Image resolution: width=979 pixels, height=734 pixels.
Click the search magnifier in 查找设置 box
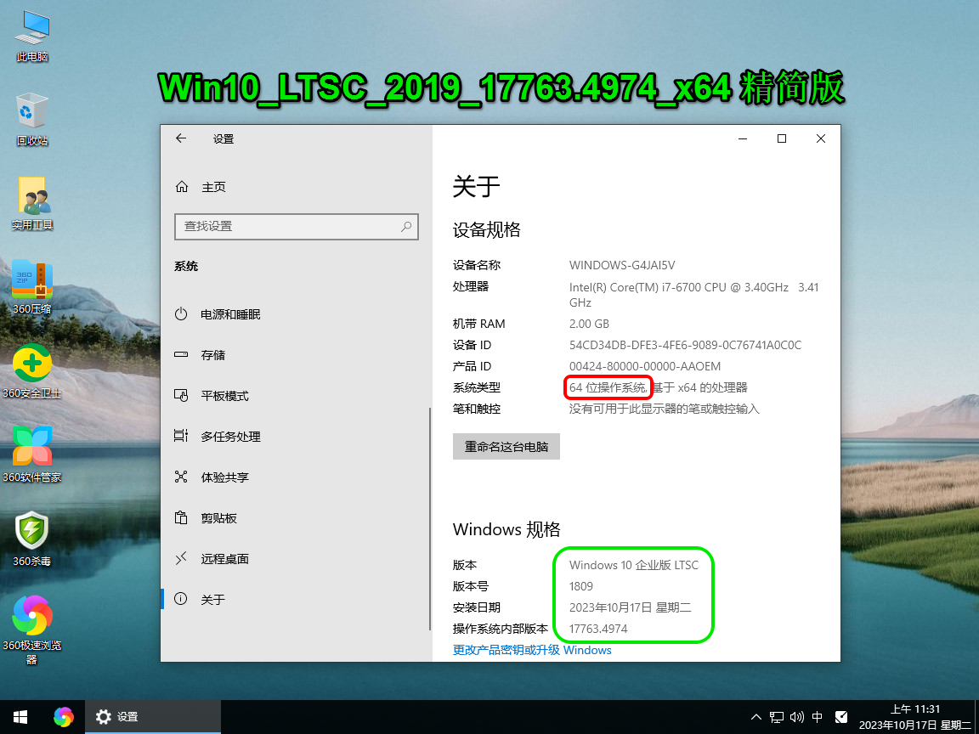[x=406, y=226]
